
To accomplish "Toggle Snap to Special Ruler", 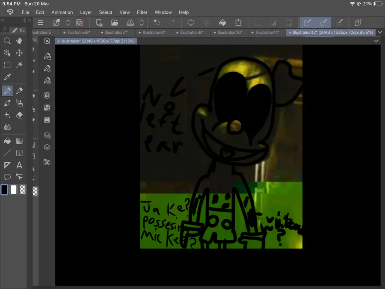I will point(323,23).
